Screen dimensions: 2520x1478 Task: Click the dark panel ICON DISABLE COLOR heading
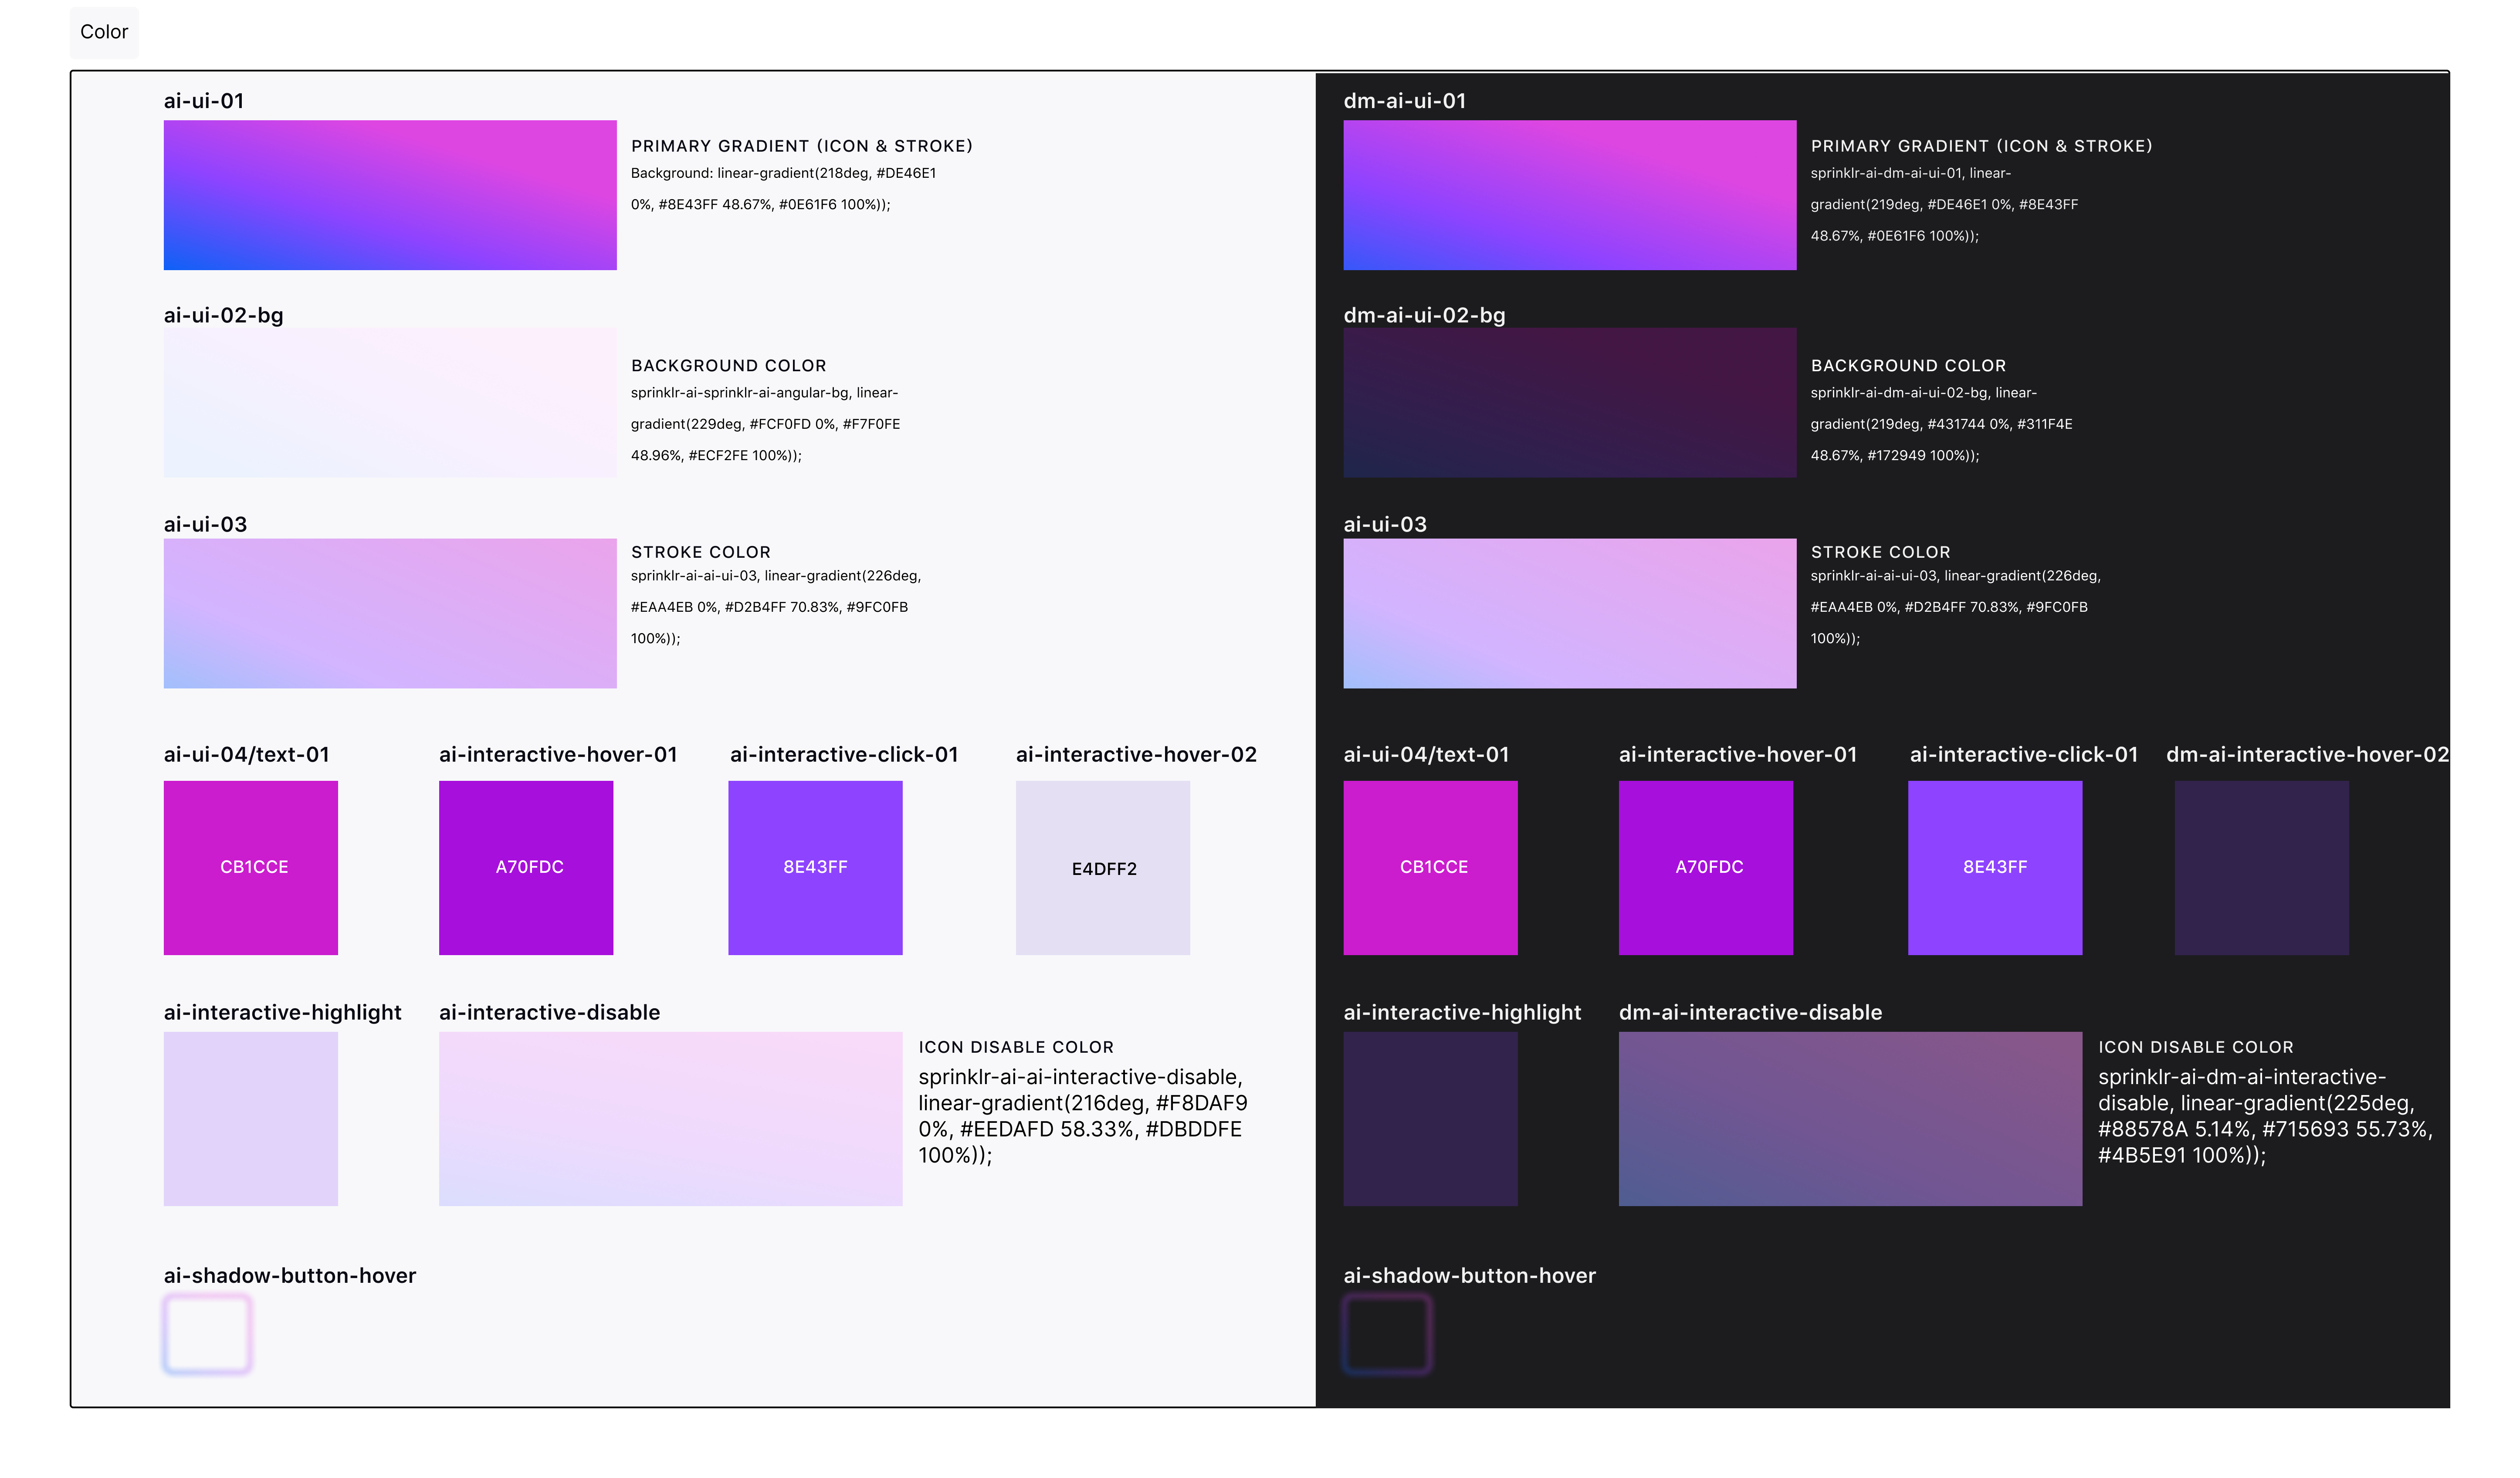coord(2195,1047)
